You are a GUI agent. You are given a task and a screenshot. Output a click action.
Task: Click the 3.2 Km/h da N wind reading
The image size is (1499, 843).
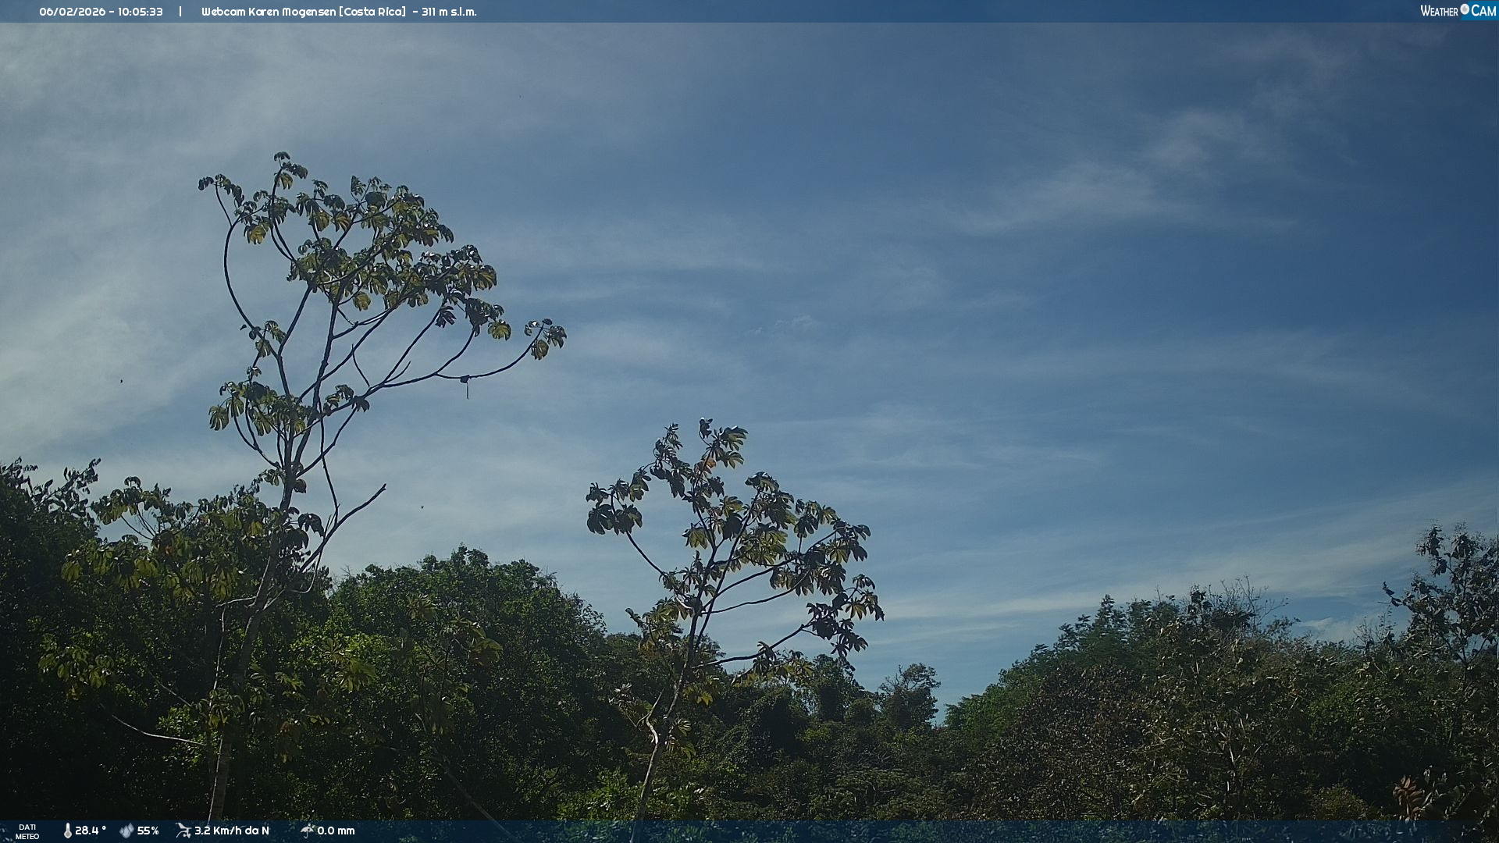[x=231, y=831]
